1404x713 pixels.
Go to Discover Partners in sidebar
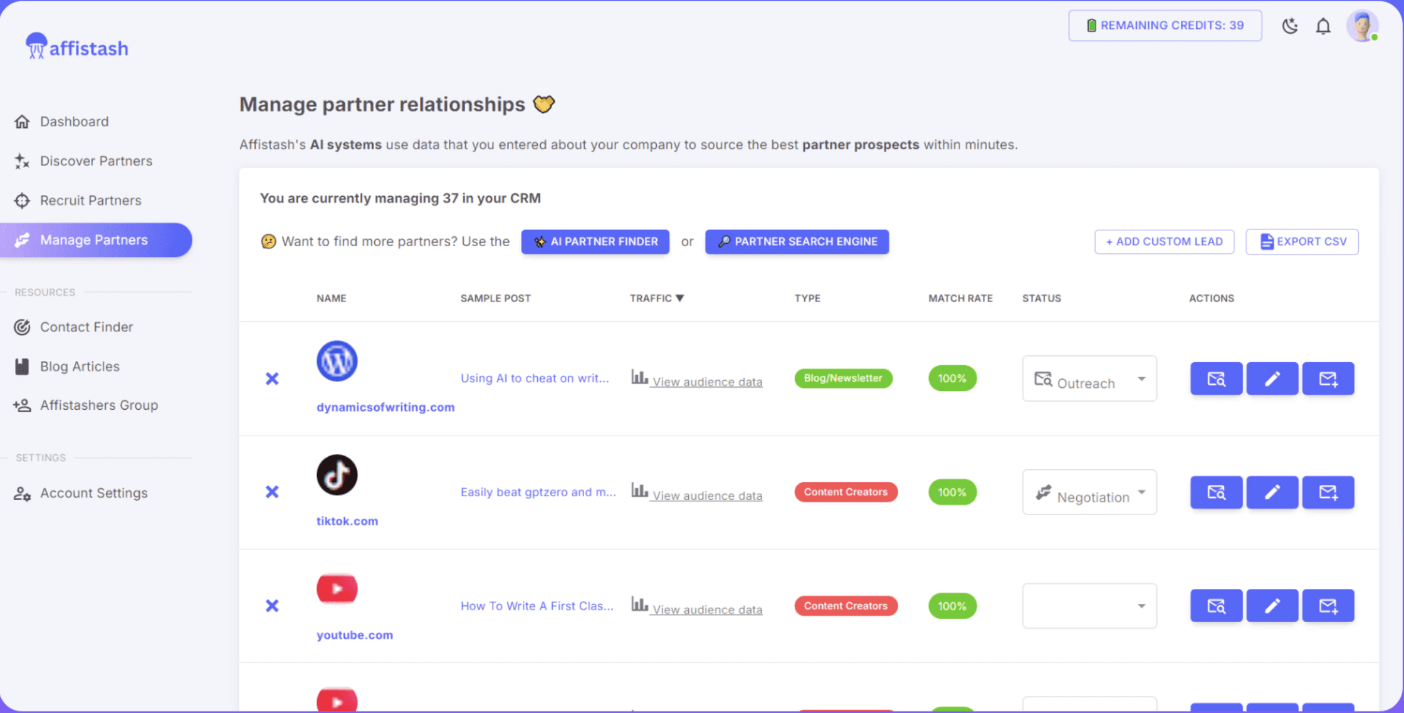pos(96,161)
